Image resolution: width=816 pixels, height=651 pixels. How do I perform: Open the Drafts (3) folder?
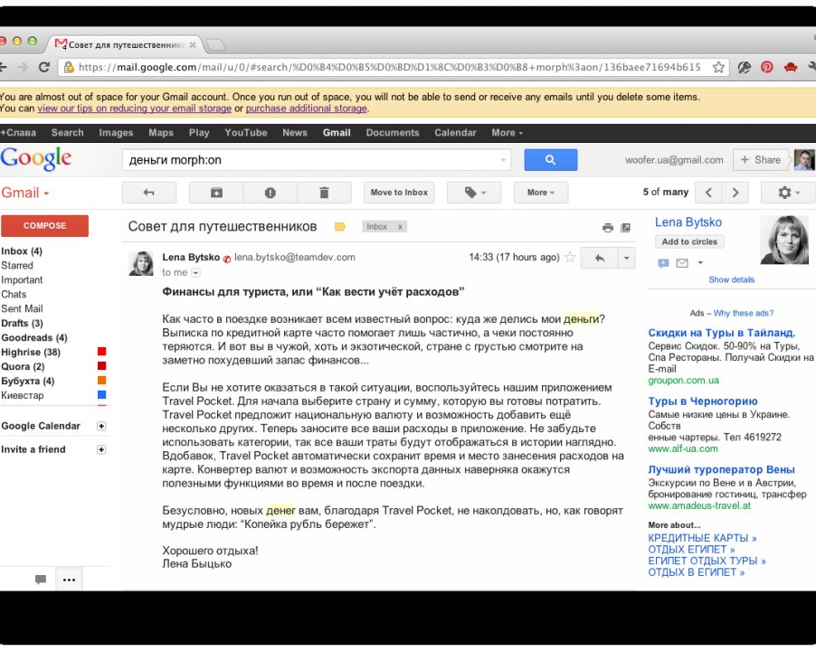pos(22,324)
